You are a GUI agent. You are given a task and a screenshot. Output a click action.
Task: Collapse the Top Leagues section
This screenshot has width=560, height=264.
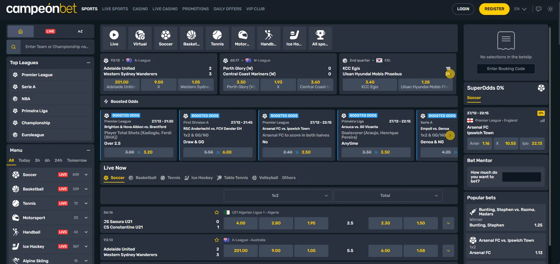coord(88,63)
